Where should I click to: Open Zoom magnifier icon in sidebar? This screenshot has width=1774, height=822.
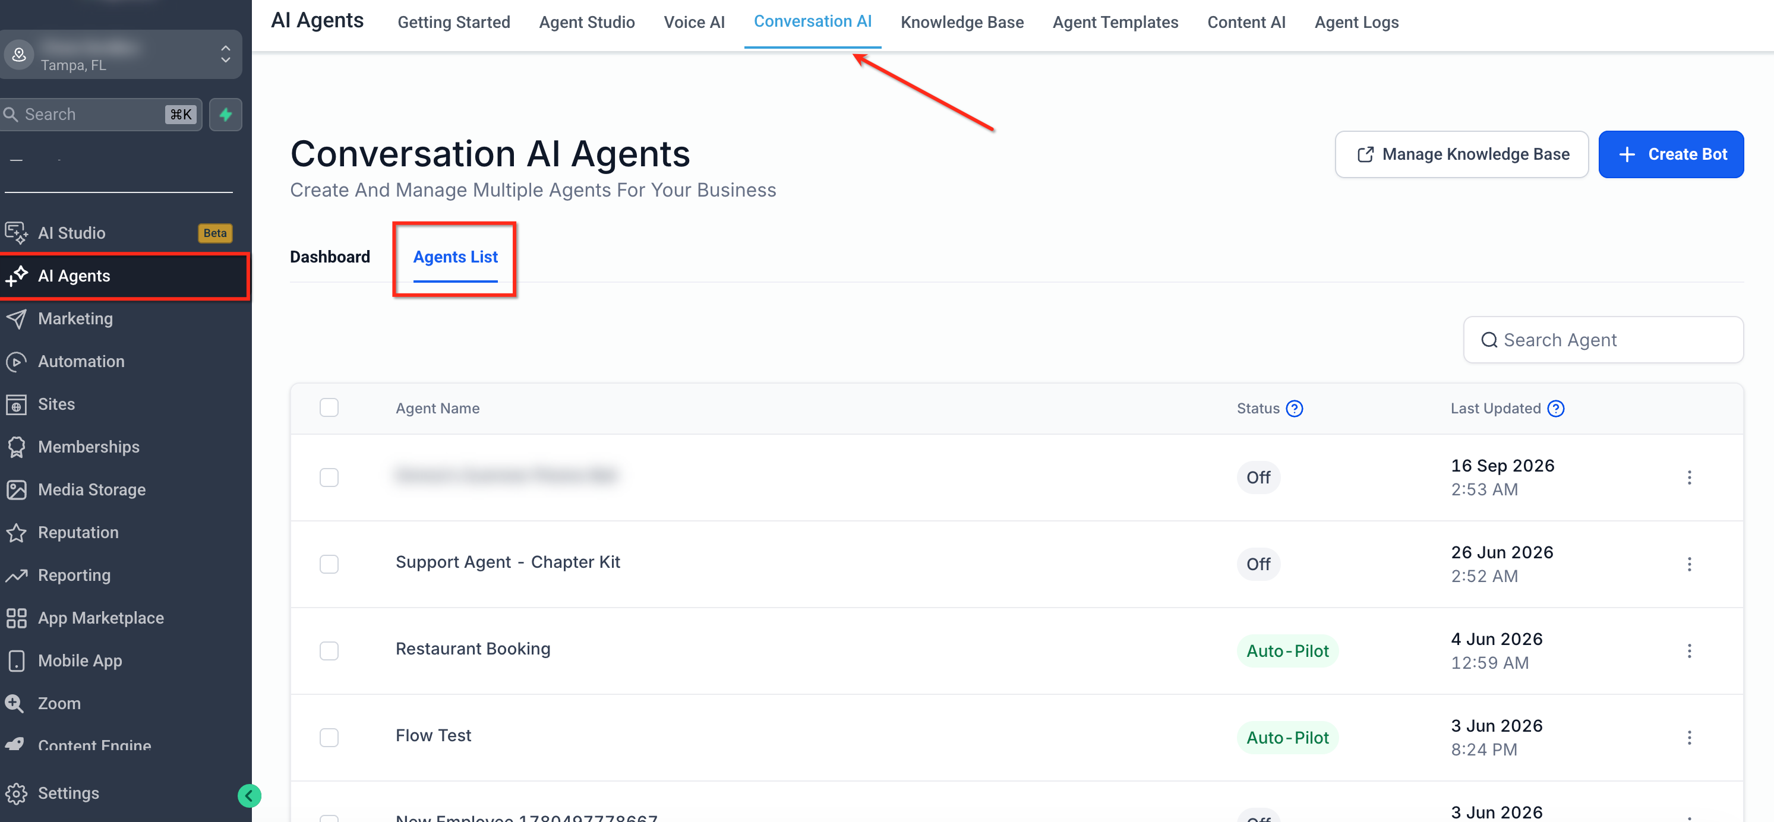14,703
